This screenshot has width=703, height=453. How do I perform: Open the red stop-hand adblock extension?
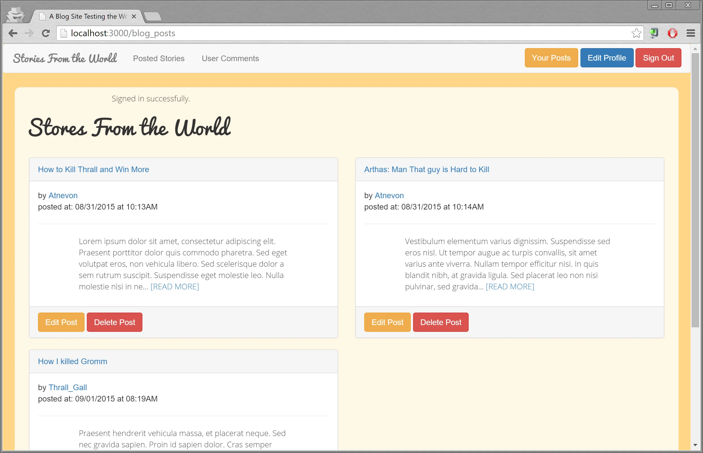(x=672, y=33)
